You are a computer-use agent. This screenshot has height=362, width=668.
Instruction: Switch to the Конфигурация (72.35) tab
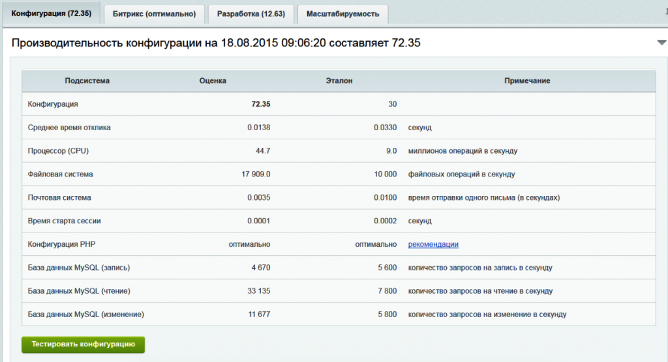(51, 14)
